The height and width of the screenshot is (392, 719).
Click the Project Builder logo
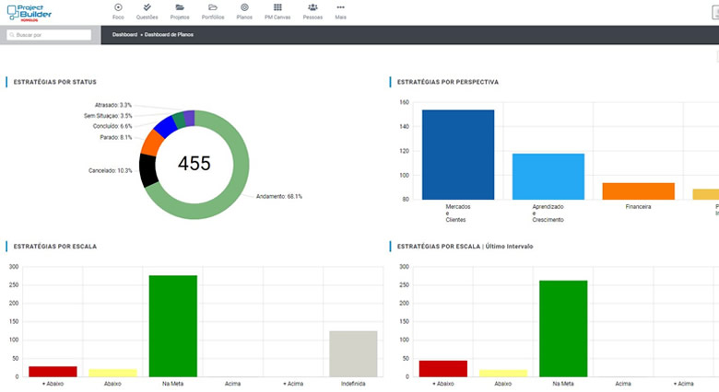click(29, 11)
